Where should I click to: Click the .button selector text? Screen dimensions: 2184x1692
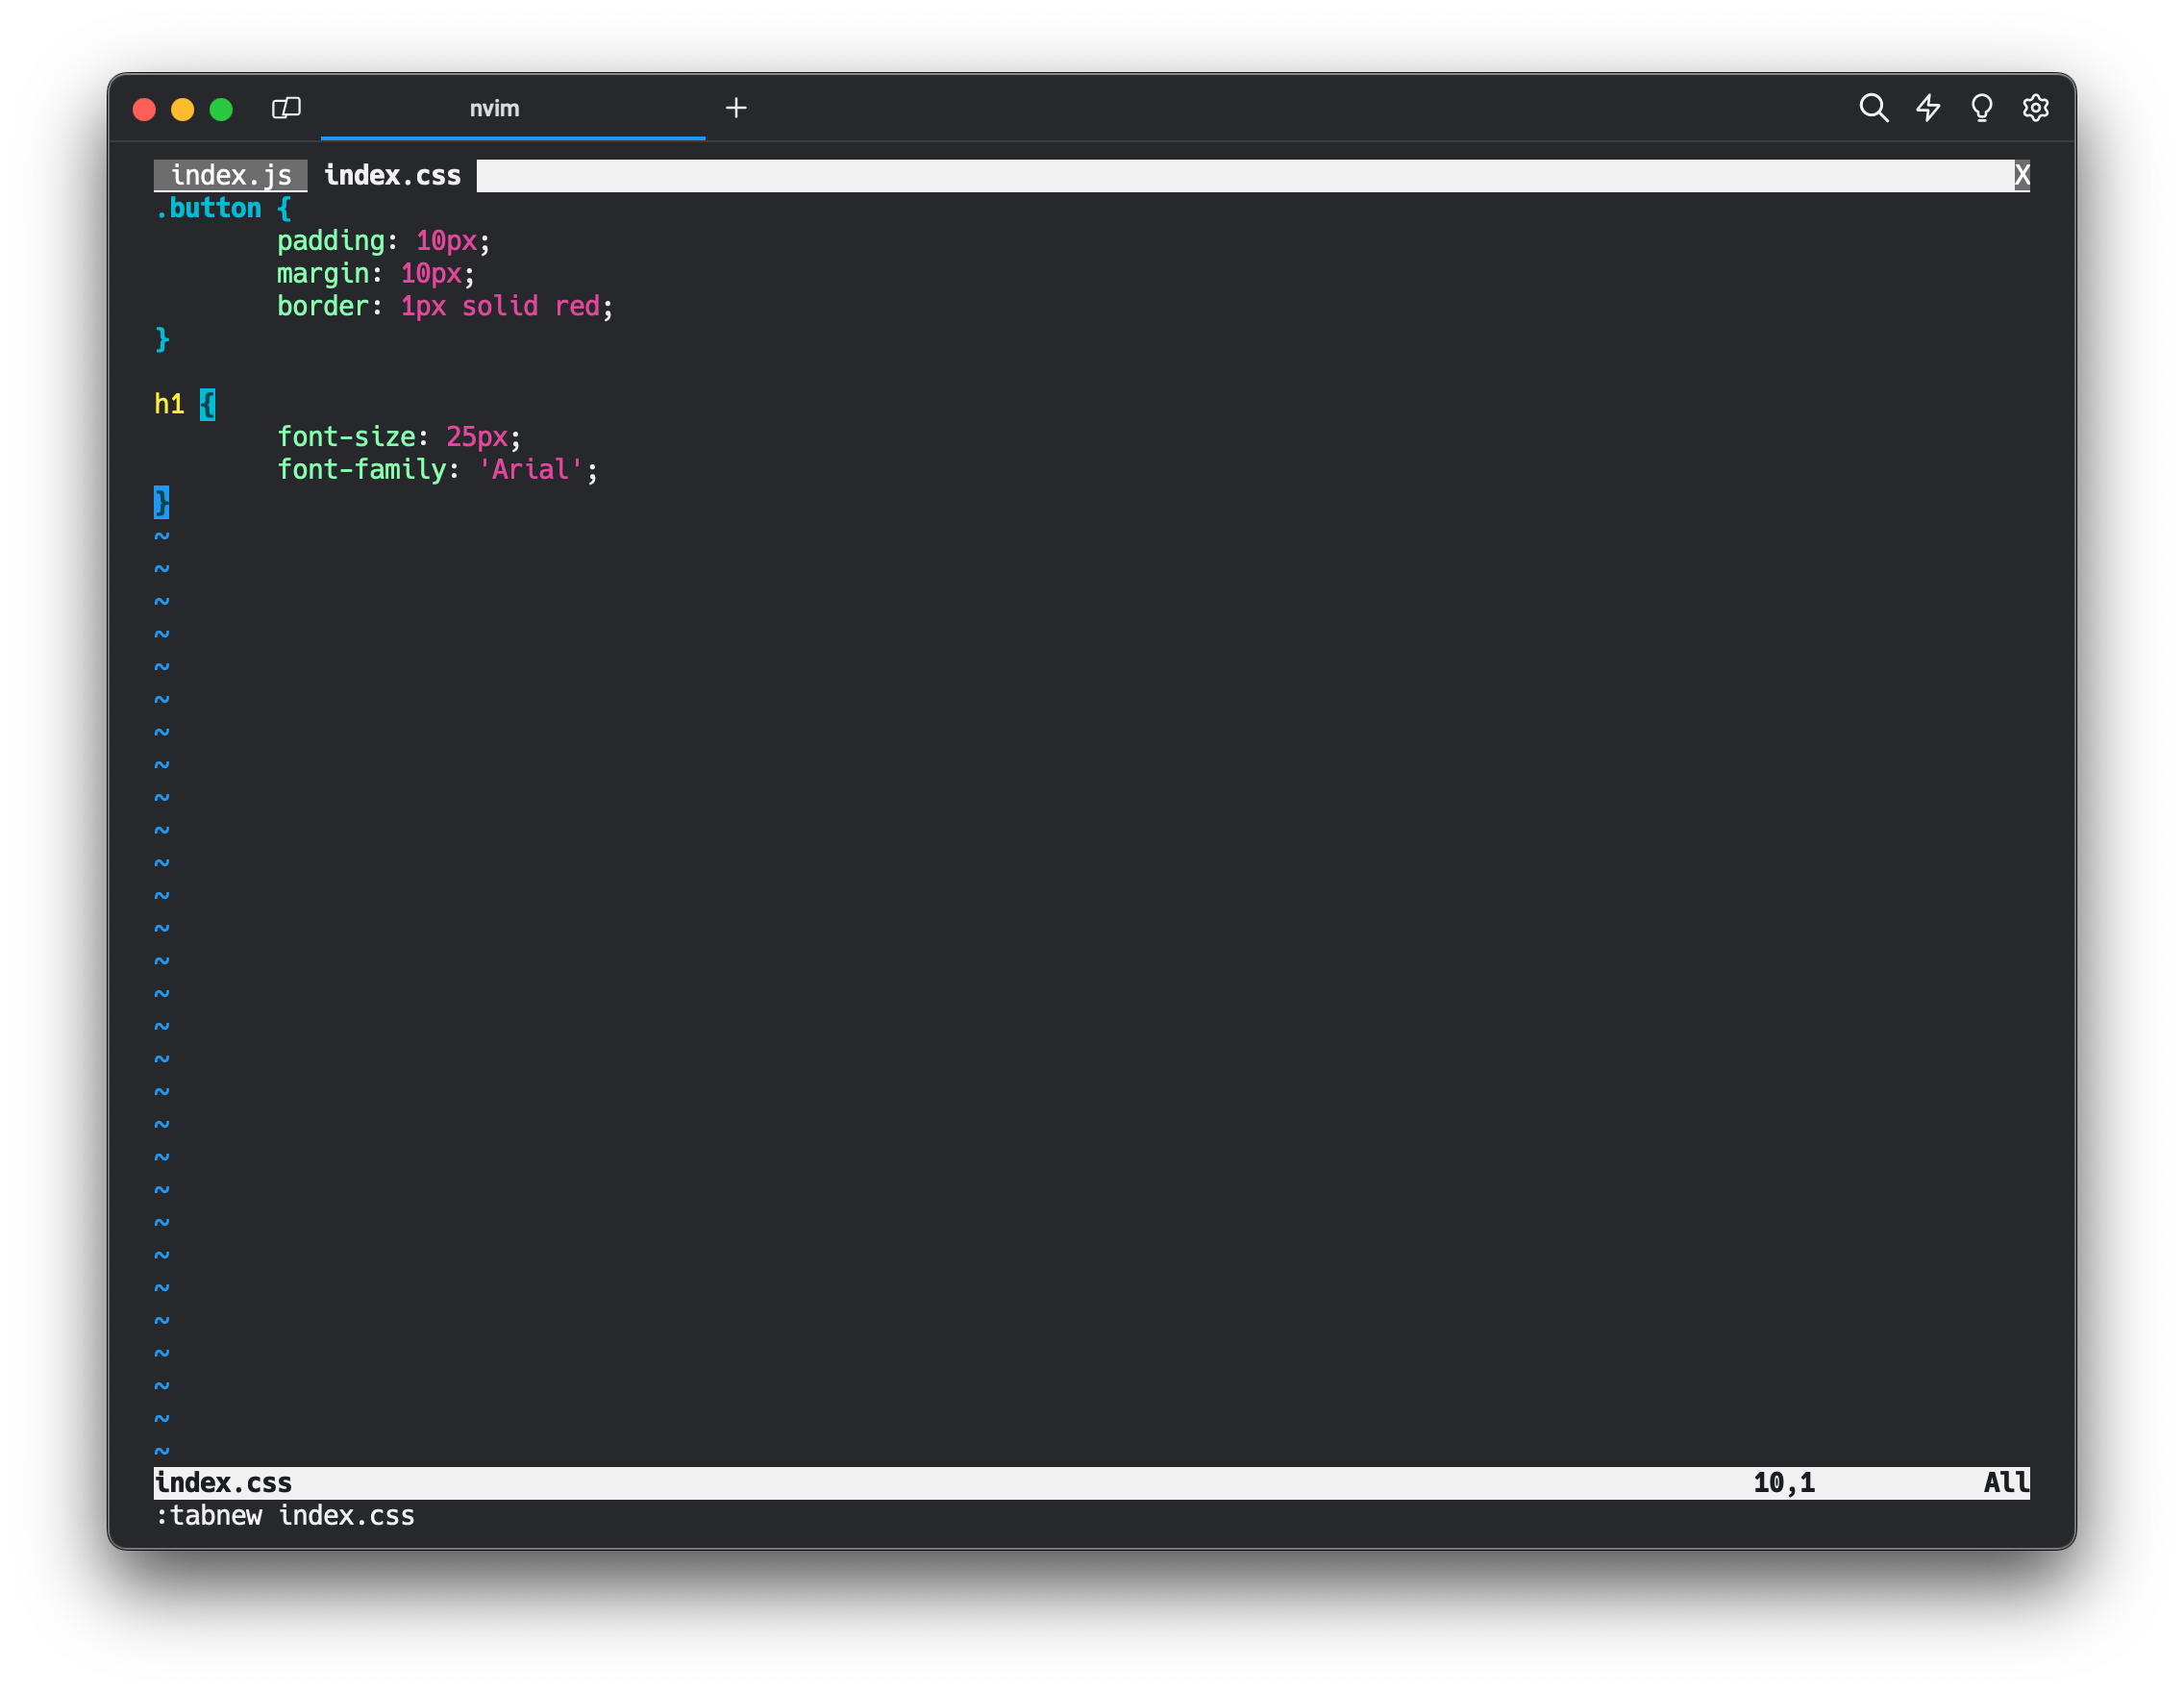tap(209, 209)
